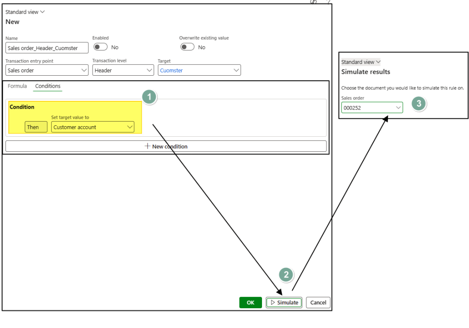469x328 pixels.
Task: Click the Name input field
Action: [x=47, y=48]
